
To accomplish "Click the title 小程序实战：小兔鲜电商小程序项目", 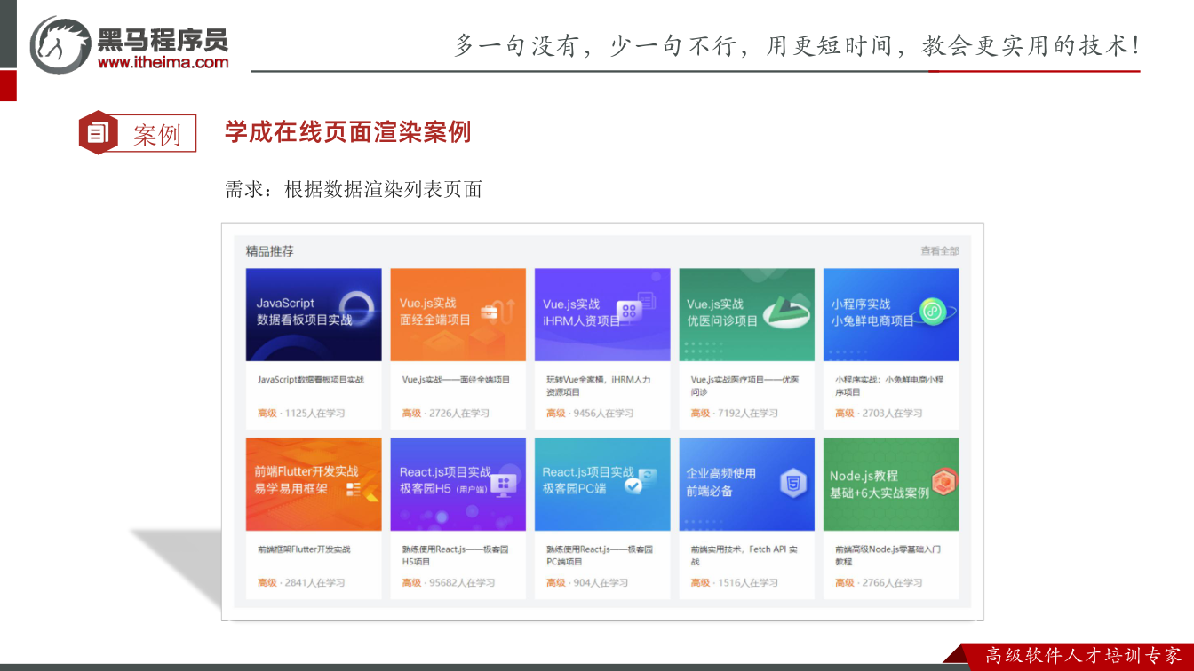I will tap(889, 386).
